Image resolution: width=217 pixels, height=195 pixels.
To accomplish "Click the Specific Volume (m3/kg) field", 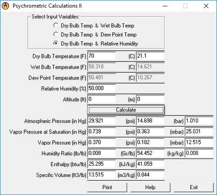I will click(150, 175).
